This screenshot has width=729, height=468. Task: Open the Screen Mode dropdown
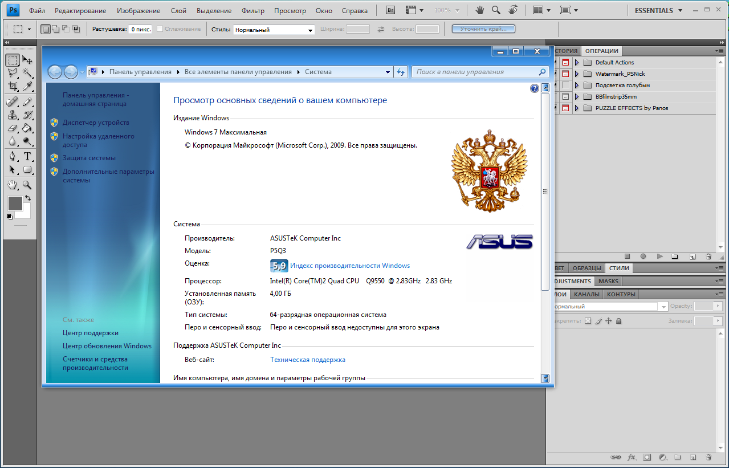click(x=569, y=10)
